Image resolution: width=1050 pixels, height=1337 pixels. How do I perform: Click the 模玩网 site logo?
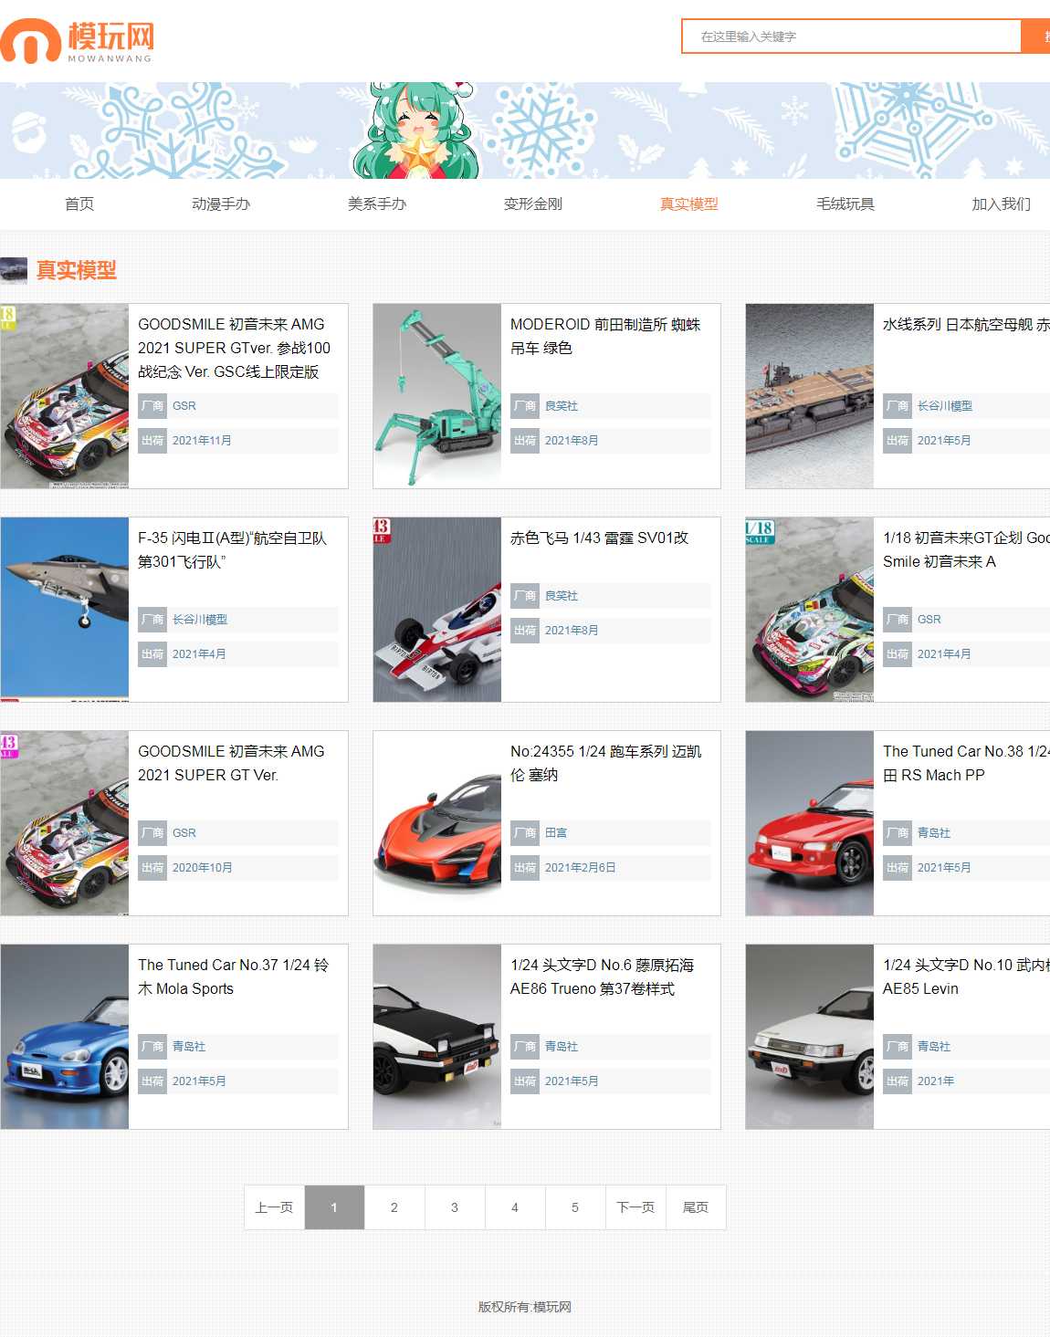(x=78, y=41)
